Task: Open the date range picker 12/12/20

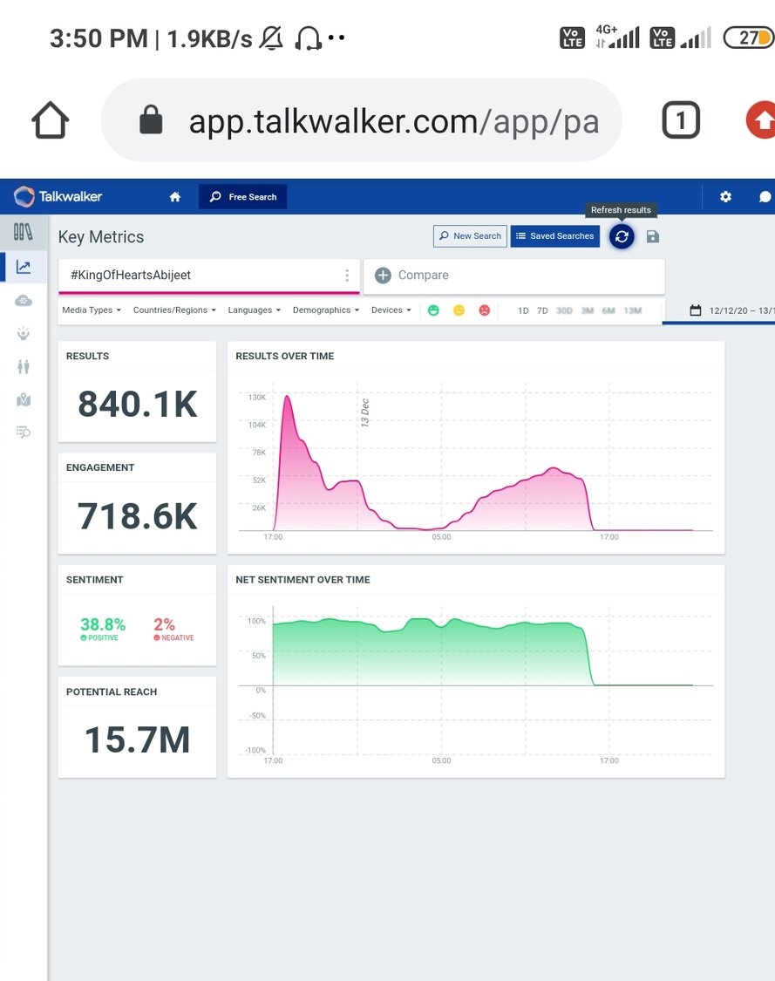Action: click(x=731, y=310)
